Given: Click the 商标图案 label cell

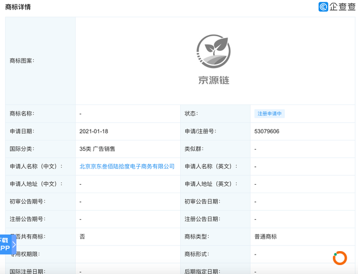Looking at the screenshot, I should pos(40,61).
